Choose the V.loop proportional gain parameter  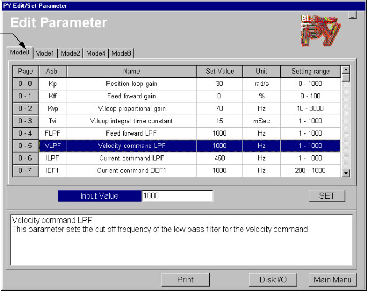click(131, 108)
